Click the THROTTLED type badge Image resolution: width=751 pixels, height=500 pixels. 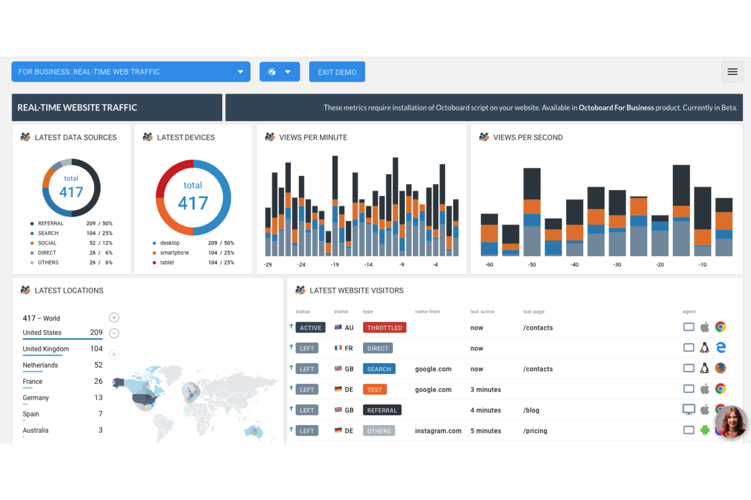(384, 327)
